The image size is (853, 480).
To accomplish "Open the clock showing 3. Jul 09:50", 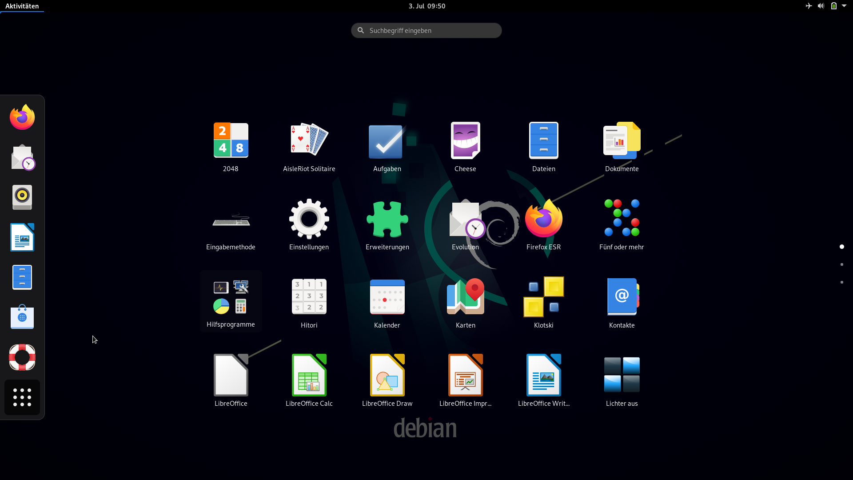I will (x=426, y=6).
